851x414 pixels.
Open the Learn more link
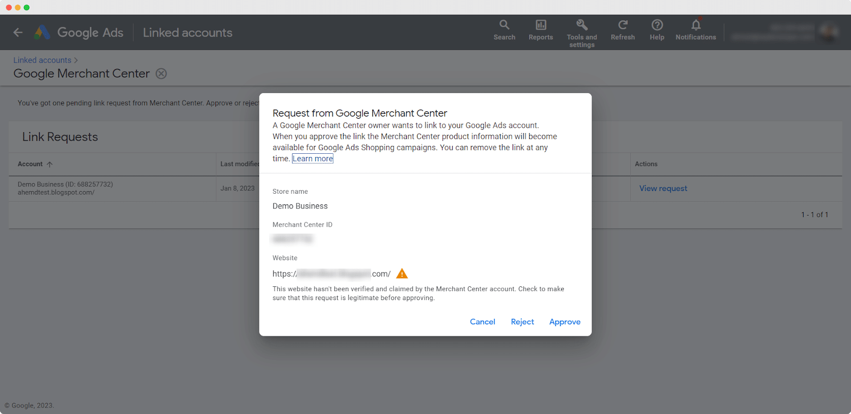(x=313, y=159)
